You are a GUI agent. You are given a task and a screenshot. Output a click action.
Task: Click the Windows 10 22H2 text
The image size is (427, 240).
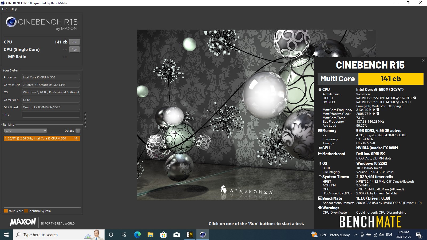point(371,163)
